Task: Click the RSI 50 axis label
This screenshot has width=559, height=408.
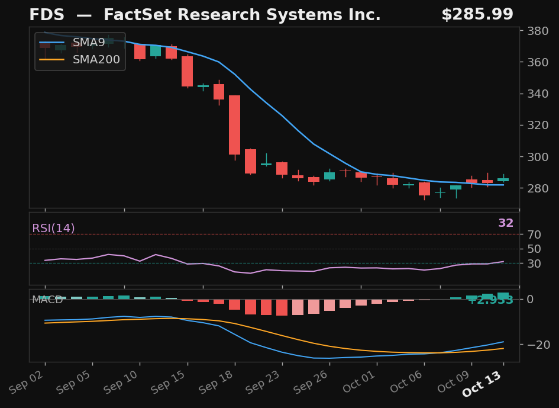Action: 534,249
